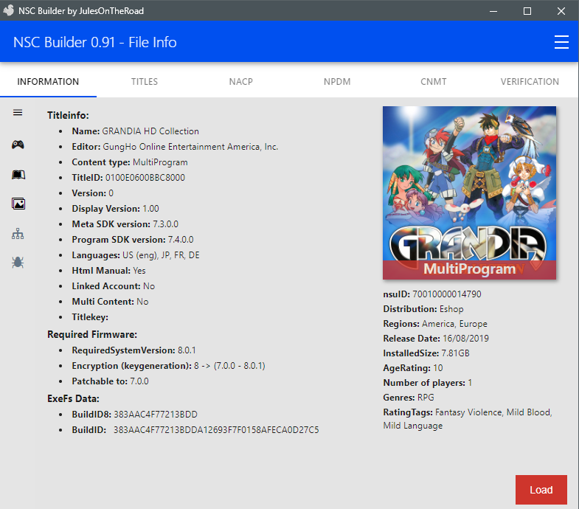Image resolution: width=579 pixels, height=509 pixels.
Task: Click the Titleinfo section heading
Action: (x=68, y=115)
